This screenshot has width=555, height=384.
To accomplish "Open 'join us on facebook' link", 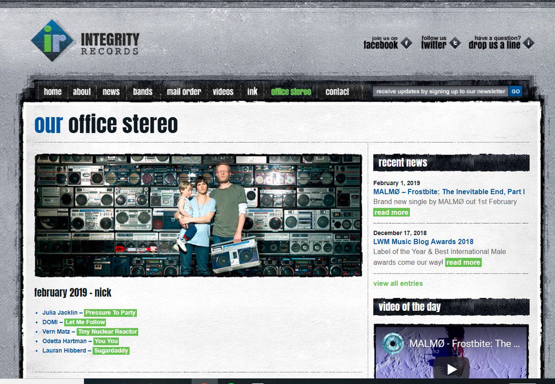I will (x=381, y=43).
